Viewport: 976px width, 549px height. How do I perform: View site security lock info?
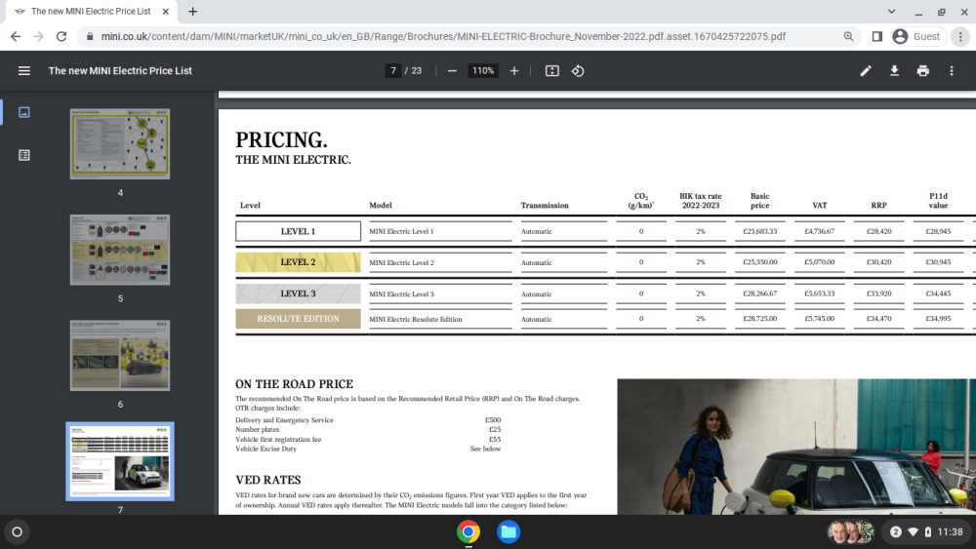pyautogui.click(x=90, y=37)
